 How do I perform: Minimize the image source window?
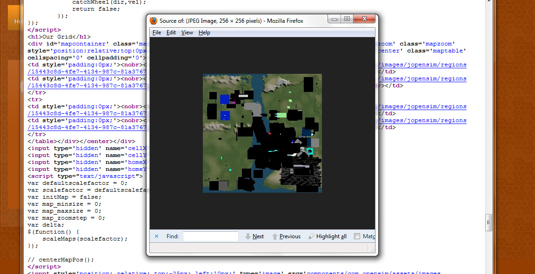click(x=334, y=19)
